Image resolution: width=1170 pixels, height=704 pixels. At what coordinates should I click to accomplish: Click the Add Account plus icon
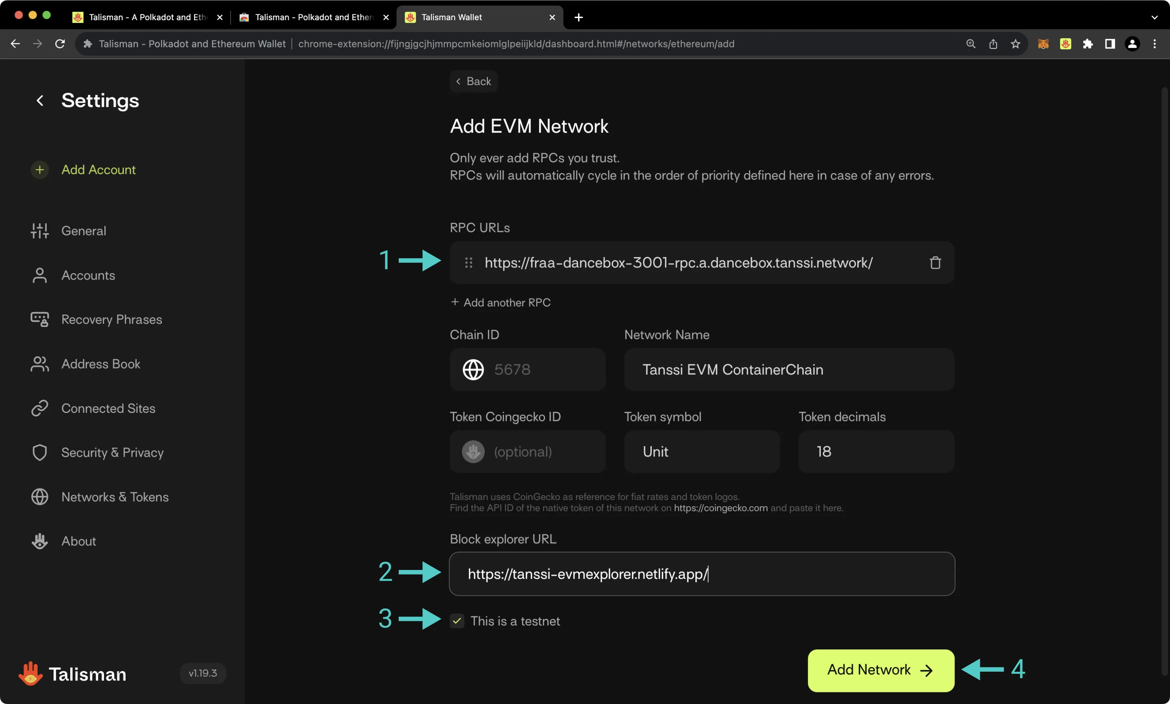[40, 170]
